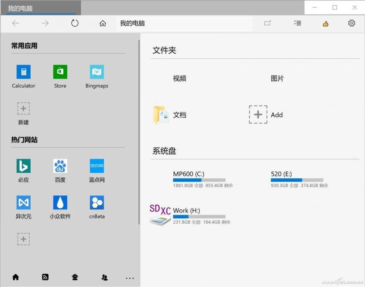365x287 pixels.
Task: Select the 我的电脑 tab
Action: [41, 8]
